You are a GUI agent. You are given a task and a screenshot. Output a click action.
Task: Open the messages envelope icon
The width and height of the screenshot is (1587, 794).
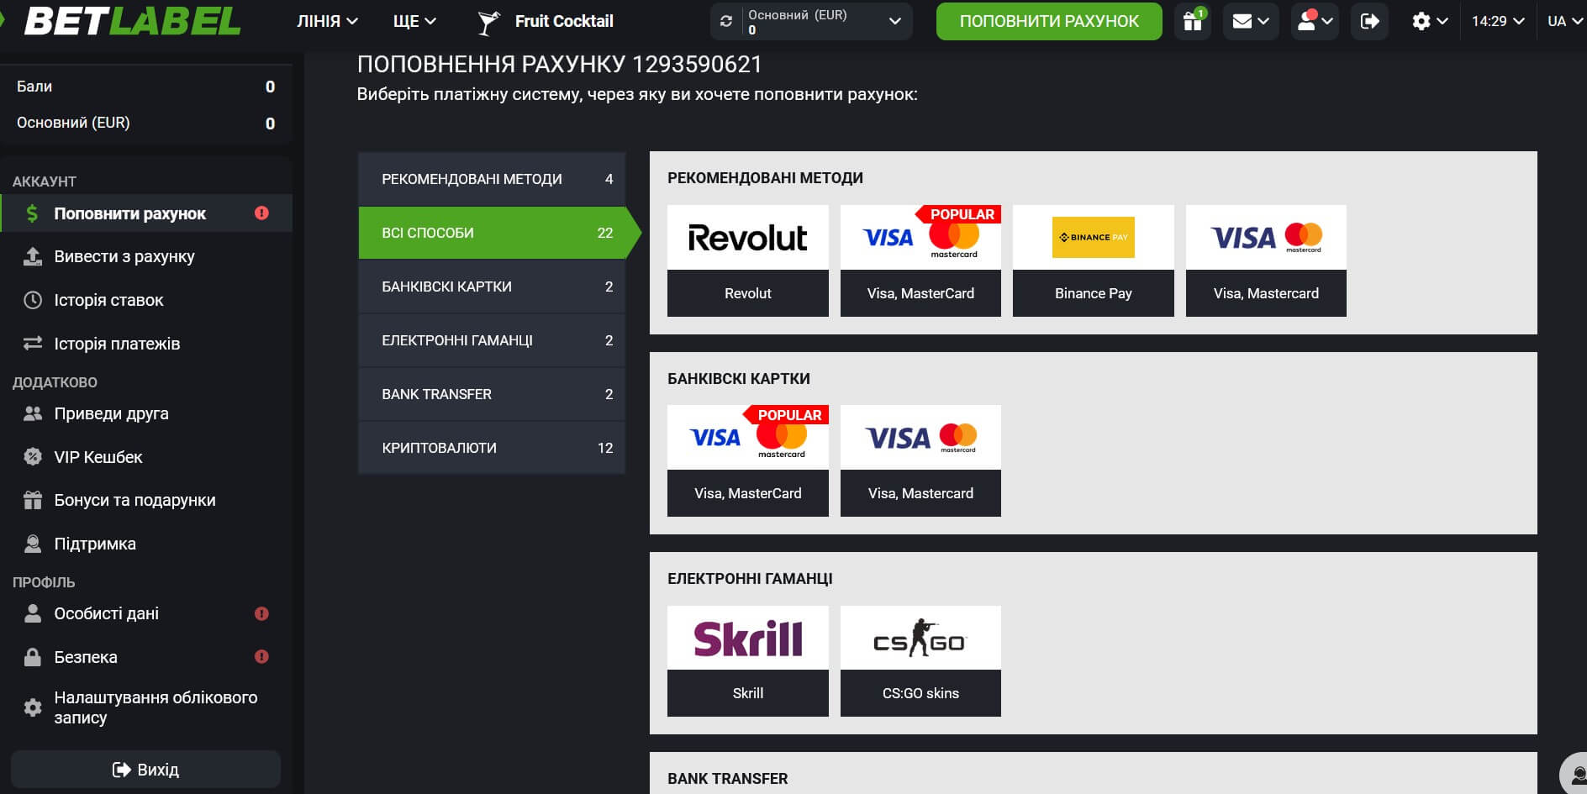pos(1242,21)
